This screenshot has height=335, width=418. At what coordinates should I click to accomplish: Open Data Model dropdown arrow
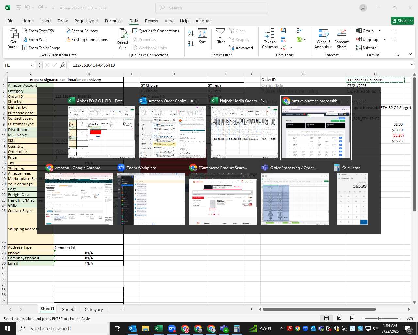305,40
